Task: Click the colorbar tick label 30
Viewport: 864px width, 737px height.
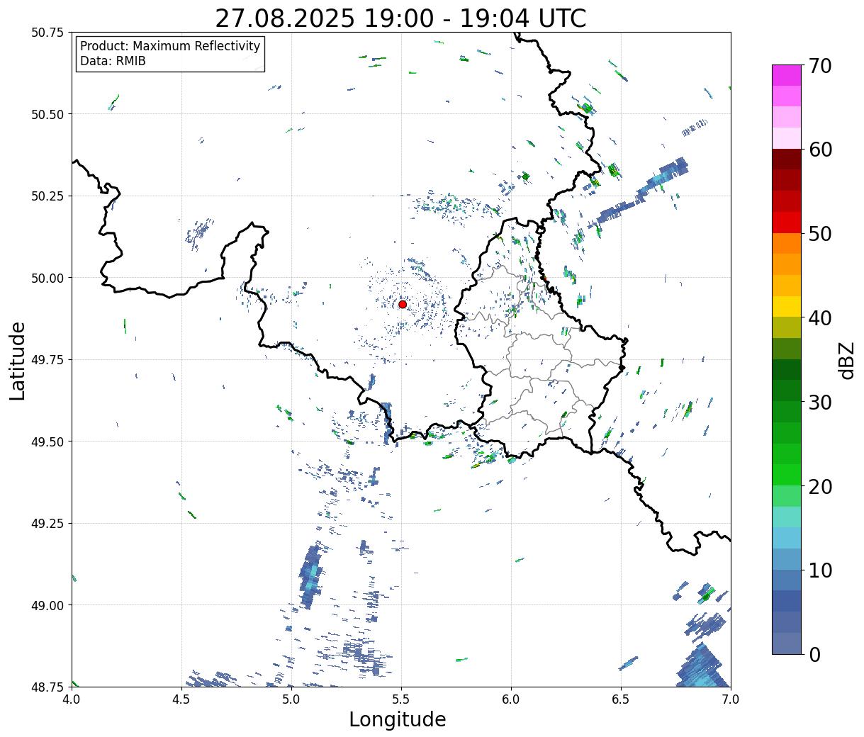Action: click(820, 402)
